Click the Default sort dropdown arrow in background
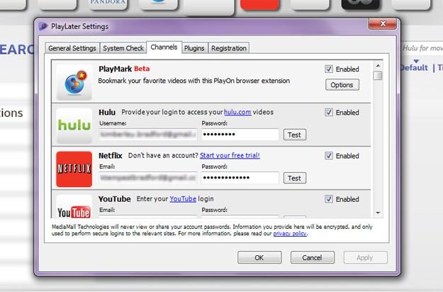The width and height of the screenshot is (443, 292). pos(416,61)
